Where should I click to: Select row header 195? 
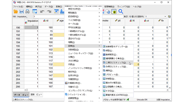pyautogui.click(x=18, y=46)
